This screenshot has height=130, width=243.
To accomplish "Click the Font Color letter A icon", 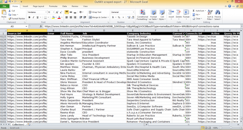I will click(x=59, y=17).
